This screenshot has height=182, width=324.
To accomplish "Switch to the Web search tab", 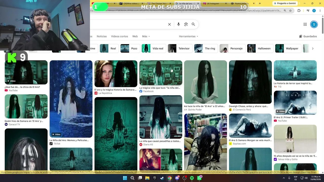I will click(x=135, y=36).
